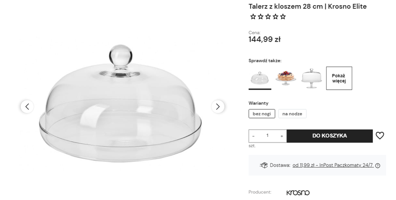The height and width of the screenshot is (200, 396).
Task: Click the previous image arrow
Action: click(27, 106)
